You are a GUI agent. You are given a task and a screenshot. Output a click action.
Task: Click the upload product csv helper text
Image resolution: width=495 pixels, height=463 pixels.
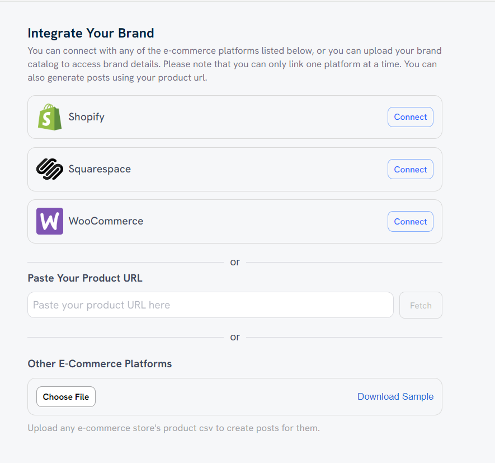(173, 428)
